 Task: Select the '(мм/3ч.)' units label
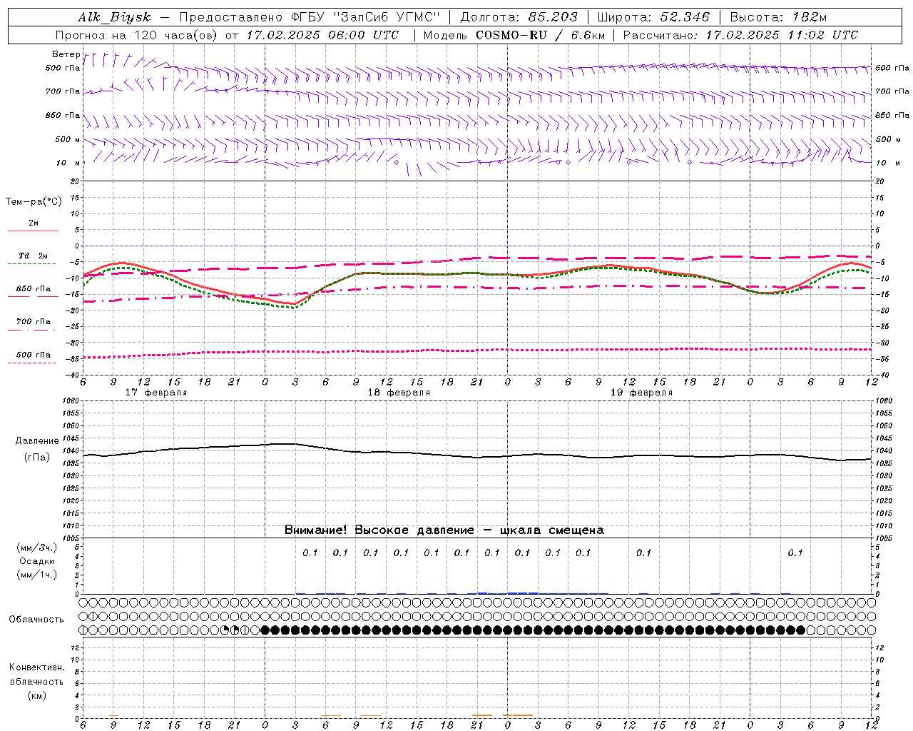pyautogui.click(x=37, y=548)
